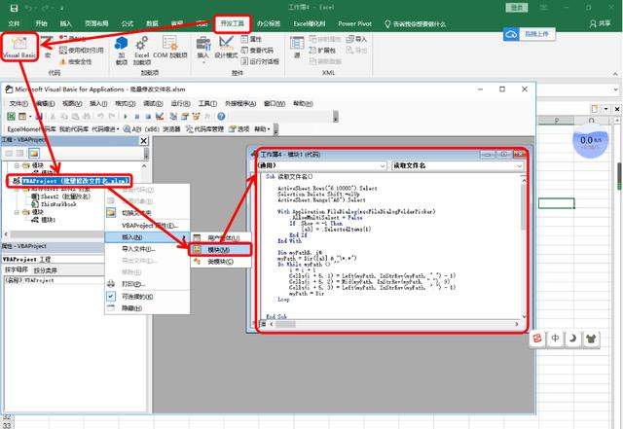Choose 用户窗体(U) in insert submenu
623x429 pixels.
pos(221,238)
